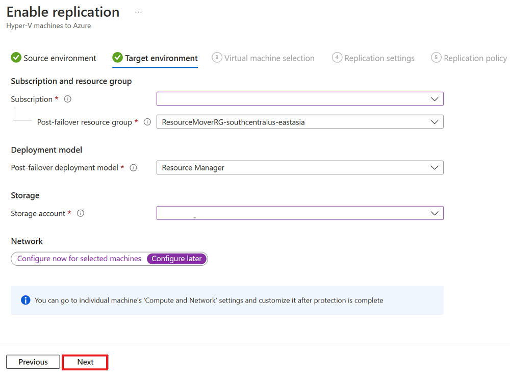Select Configure now for selected machines
The height and width of the screenshot is (377, 510).
click(x=79, y=259)
